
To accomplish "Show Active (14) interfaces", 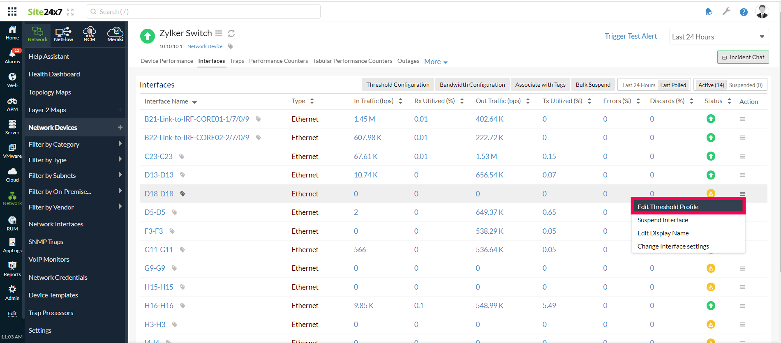I will point(711,85).
